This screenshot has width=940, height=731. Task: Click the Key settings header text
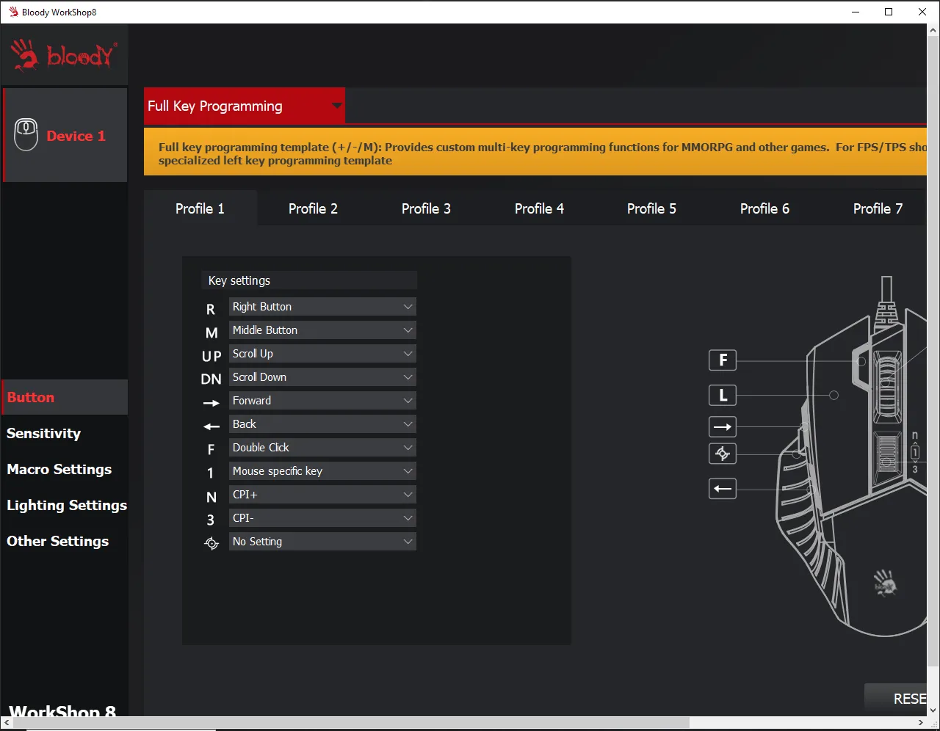tap(239, 280)
